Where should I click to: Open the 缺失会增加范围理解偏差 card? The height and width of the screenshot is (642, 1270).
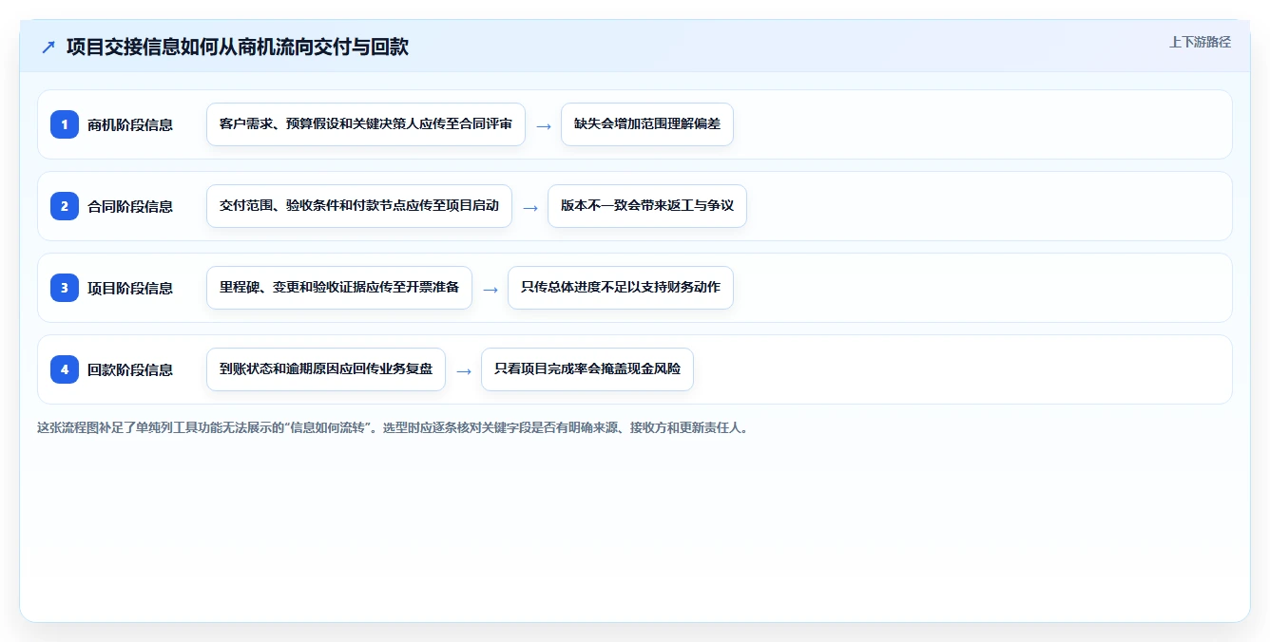[x=647, y=124]
